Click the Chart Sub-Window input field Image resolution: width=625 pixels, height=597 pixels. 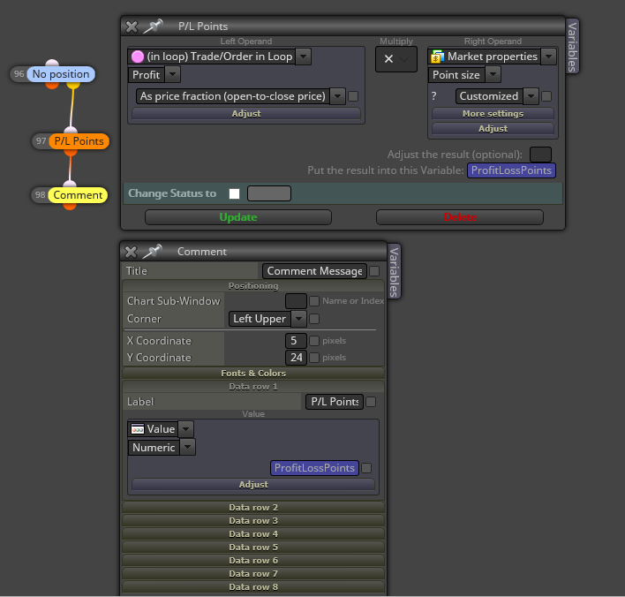(296, 300)
